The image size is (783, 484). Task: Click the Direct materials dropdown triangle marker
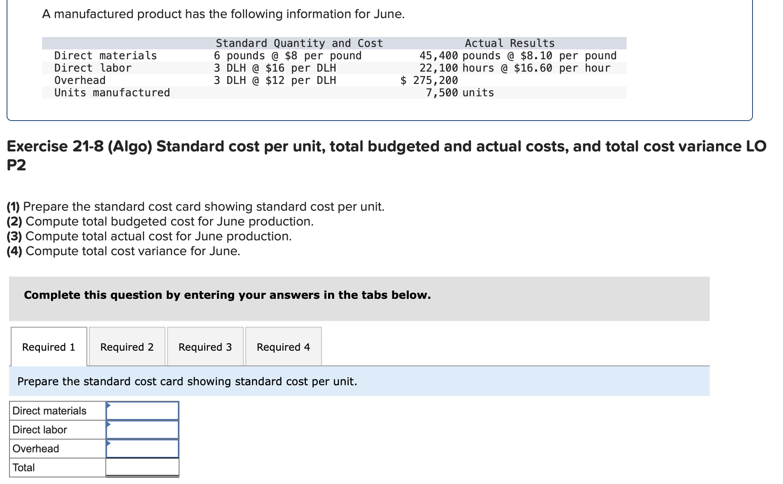pyautogui.click(x=108, y=405)
